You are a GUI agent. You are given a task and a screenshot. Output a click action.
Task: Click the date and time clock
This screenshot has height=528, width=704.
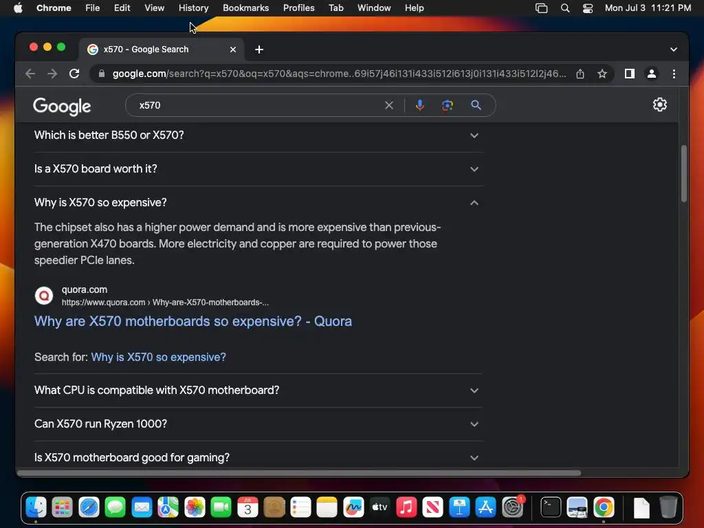click(648, 8)
